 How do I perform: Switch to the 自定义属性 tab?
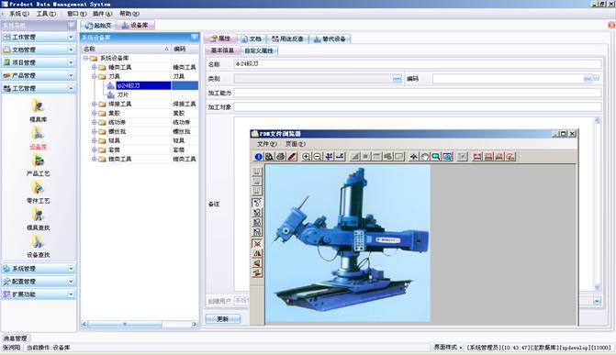point(259,50)
